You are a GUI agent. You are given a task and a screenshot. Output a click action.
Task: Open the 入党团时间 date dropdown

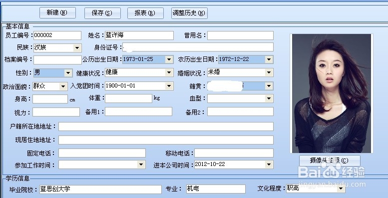[169, 86]
